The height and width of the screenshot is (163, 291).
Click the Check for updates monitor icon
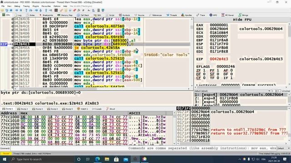[x=103, y=10]
